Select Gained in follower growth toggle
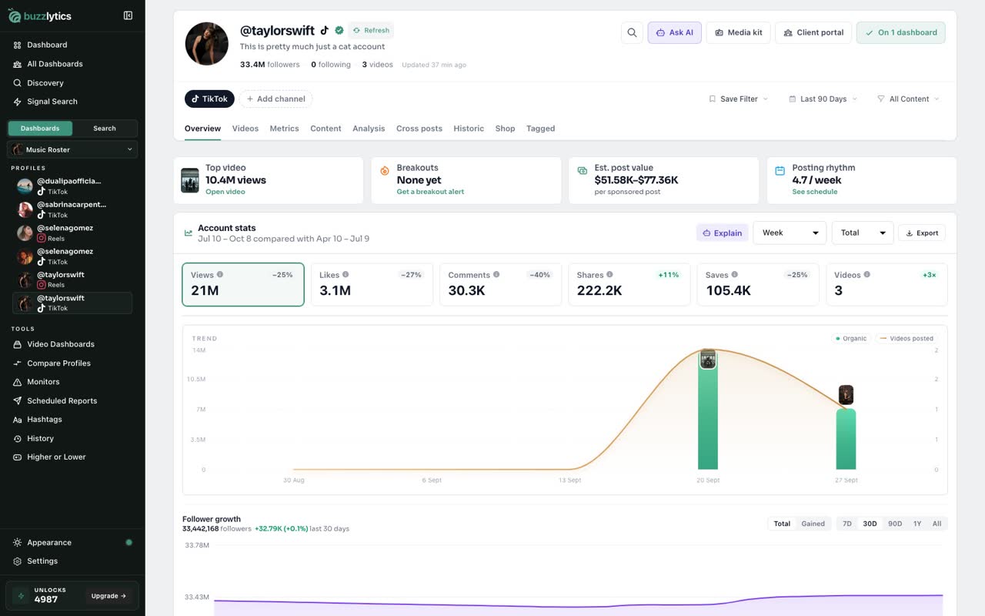This screenshot has width=985, height=616. click(813, 524)
